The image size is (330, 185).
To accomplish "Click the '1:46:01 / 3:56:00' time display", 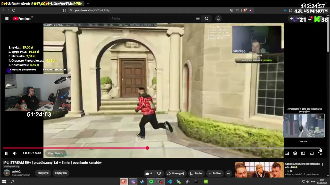I will point(32,153).
